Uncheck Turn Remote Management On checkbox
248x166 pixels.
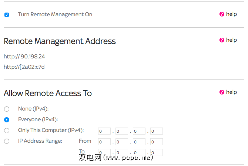click(7, 15)
